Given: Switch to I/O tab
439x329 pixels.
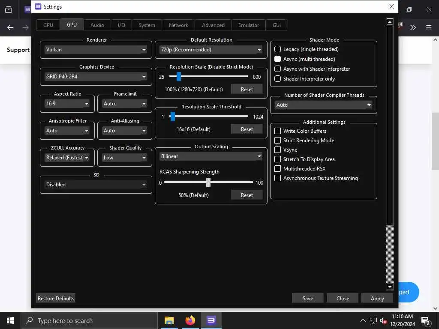Looking at the screenshot, I should pos(121,25).
